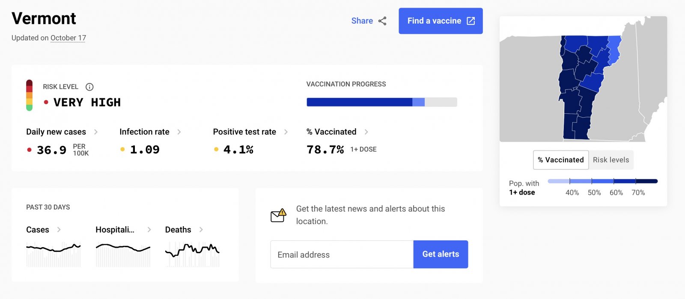Image resolution: width=685 pixels, height=299 pixels.
Task: Switch map to Risk levels view
Action: tap(611, 160)
